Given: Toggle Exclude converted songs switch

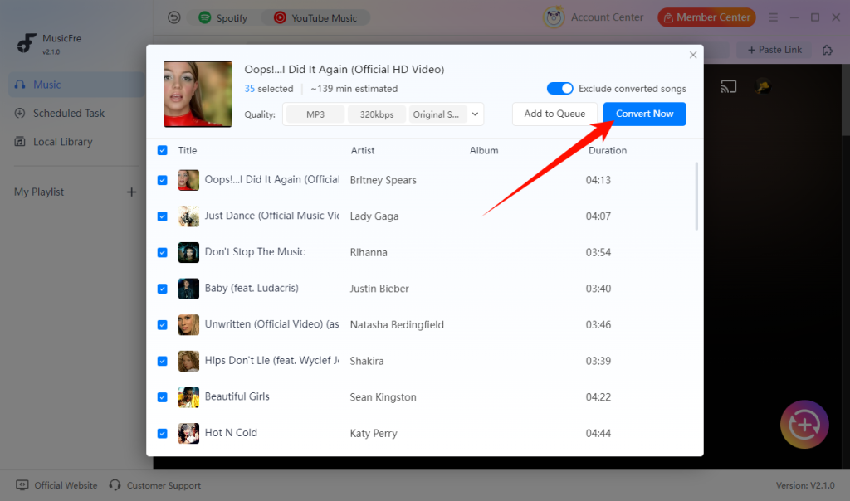Looking at the screenshot, I should pyautogui.click(x=559, y=88).
